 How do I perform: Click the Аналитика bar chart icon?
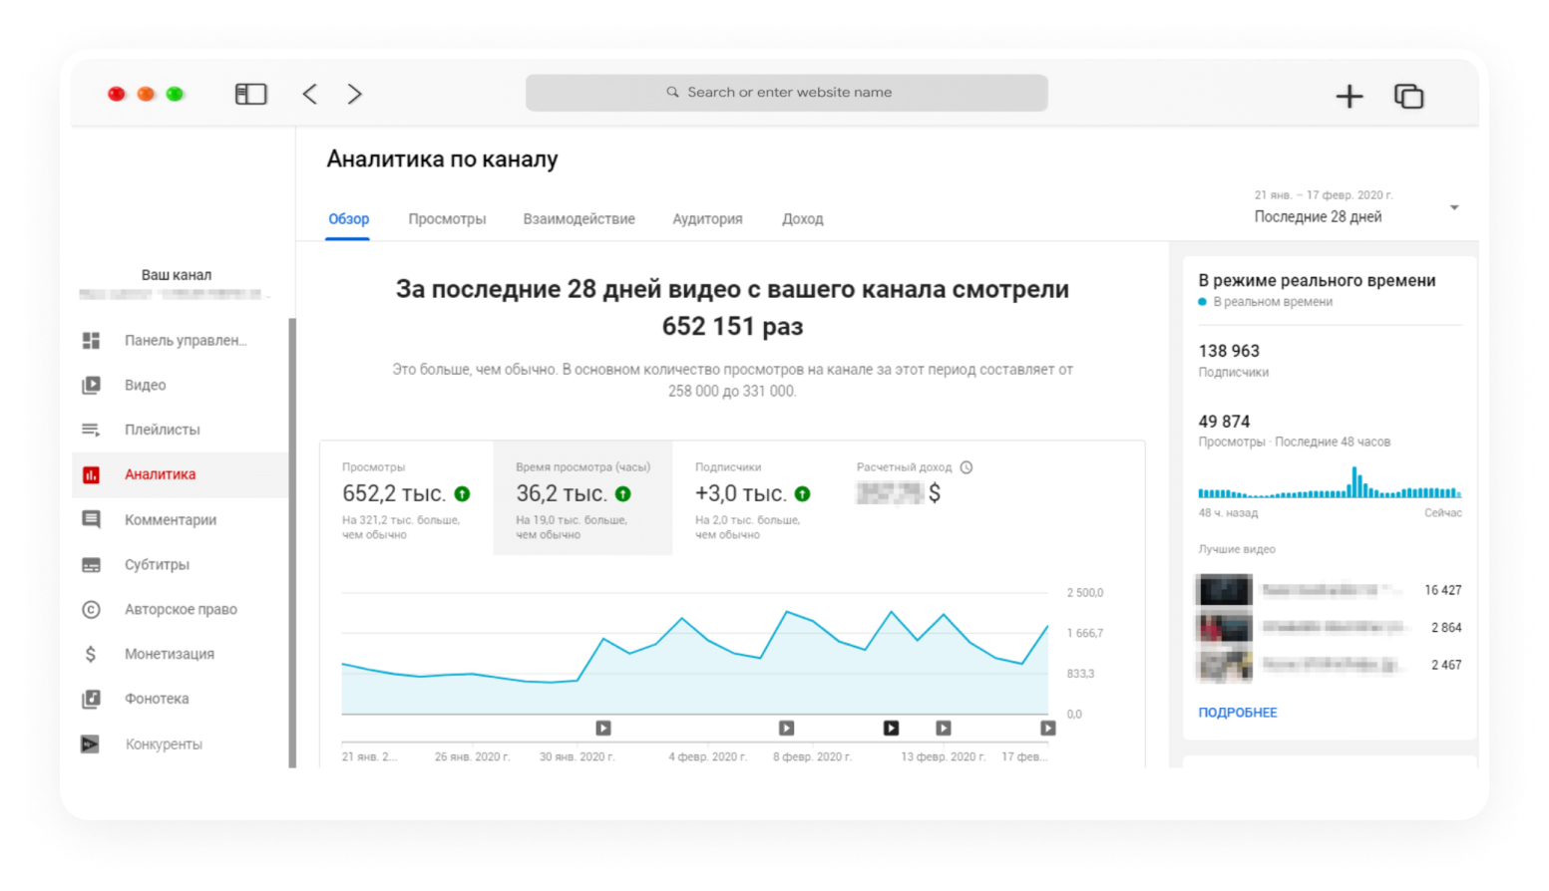[x=91, y=474]
